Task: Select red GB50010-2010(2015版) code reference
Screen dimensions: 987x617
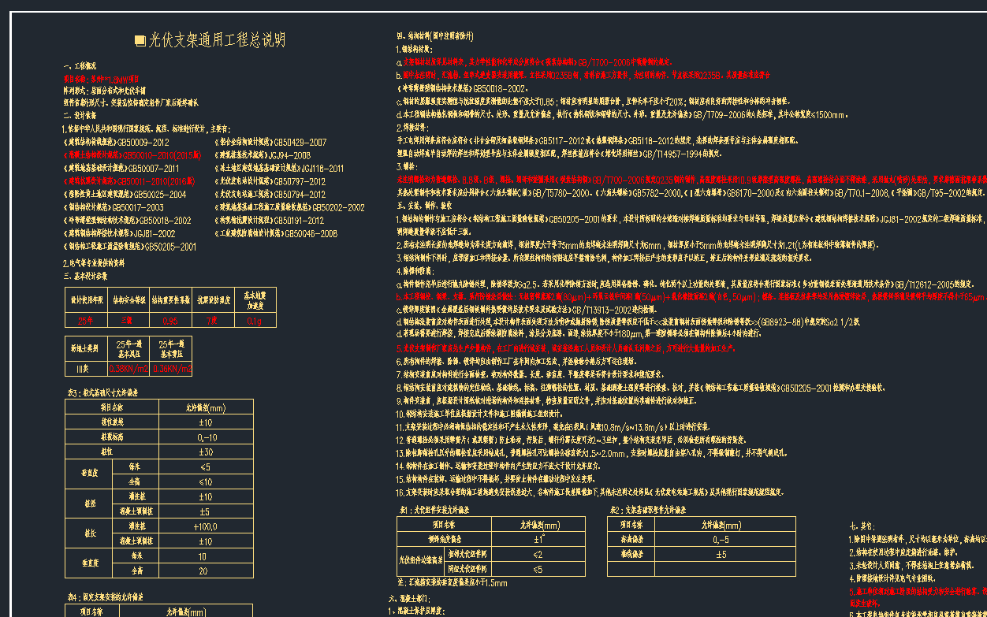Action: [162, 155]
